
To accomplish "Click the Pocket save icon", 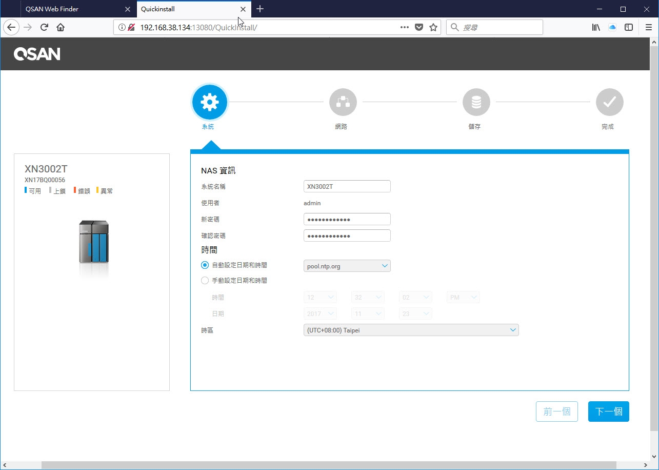I will (x=419, y=27).
